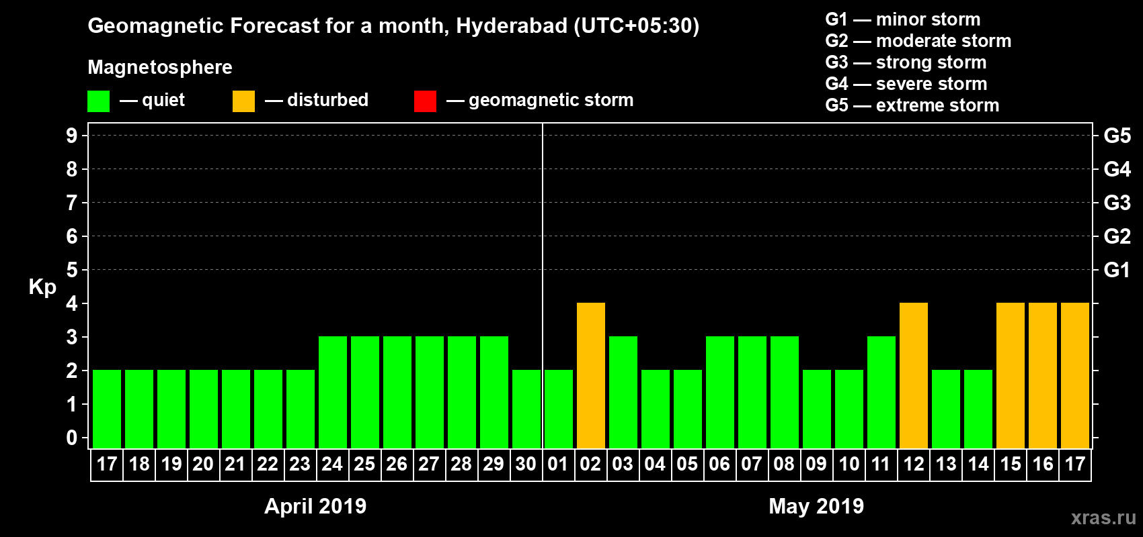The height and width of the screenshot is (537, 1143).
Task: Click the 'G1 — minor storm' legend line
Action: pyautogui.click(x=903, y=19)
